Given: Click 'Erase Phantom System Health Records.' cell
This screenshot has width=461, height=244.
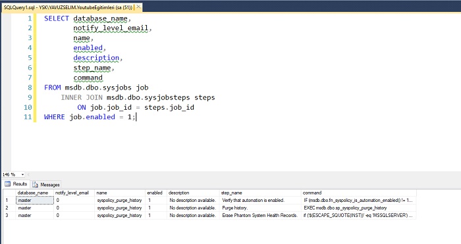Looking at the screenshot, I should [x=260, y=215].
